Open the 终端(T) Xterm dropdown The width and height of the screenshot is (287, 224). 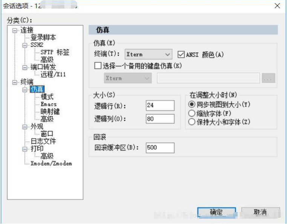pyautogui.click(x=149, y=54)
